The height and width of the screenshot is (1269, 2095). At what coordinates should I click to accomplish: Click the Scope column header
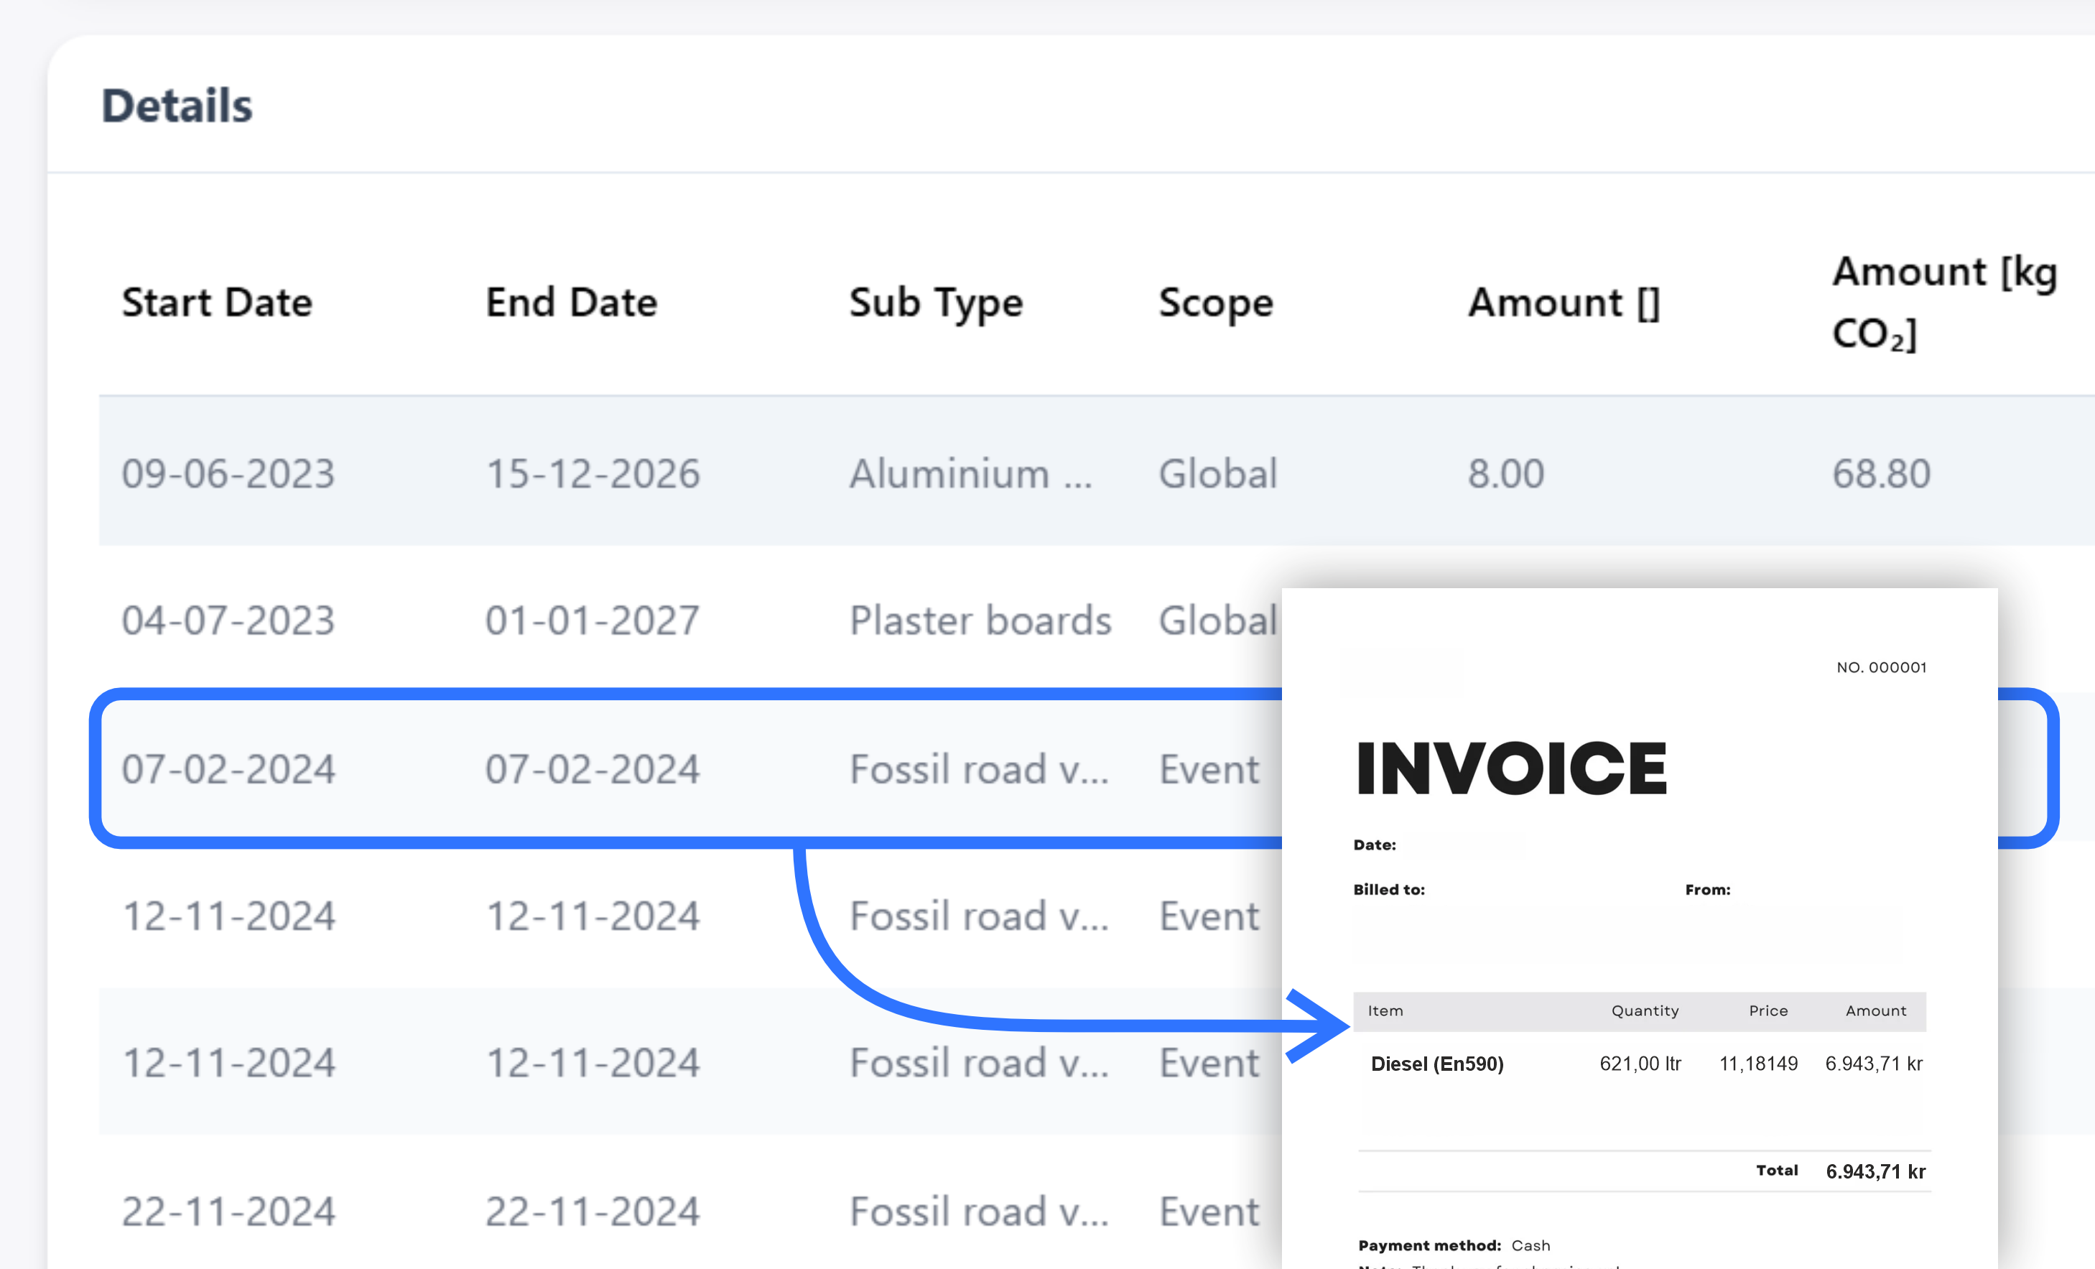[x=1215, y=302]
